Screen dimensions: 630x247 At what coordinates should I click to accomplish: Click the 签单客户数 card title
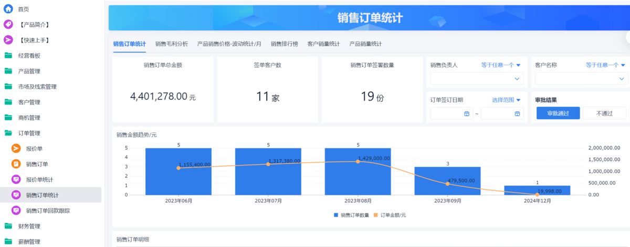[268, 65]
